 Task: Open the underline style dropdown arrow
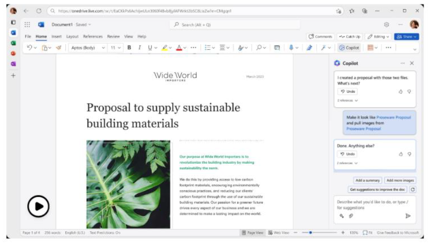[x=156, y=48]
